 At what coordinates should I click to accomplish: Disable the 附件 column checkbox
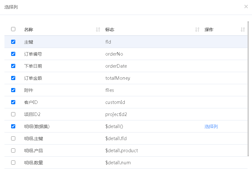tap(13, 90)
